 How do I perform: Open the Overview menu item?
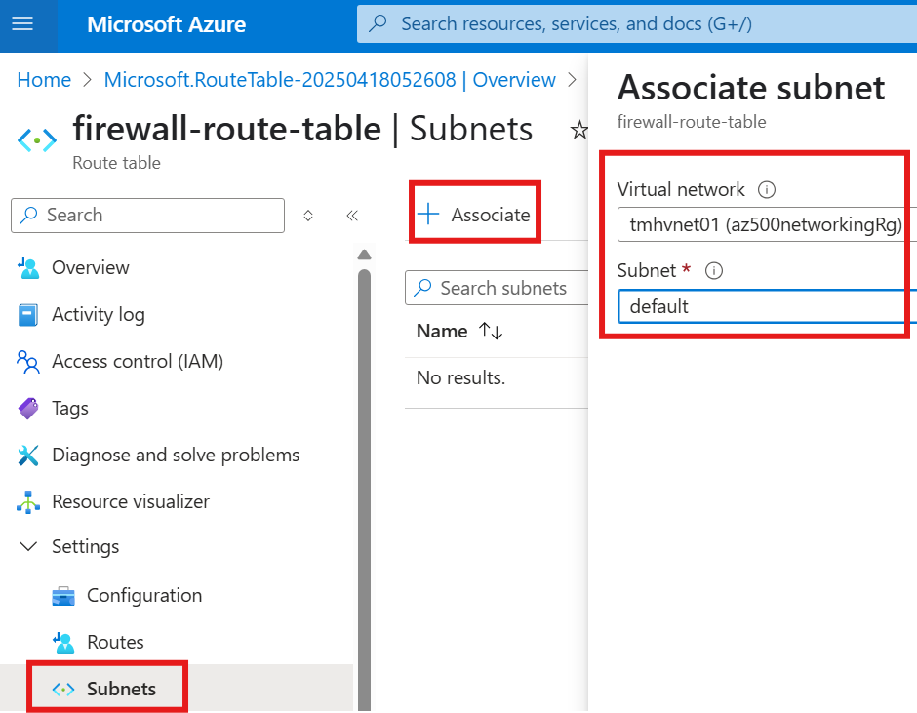[90, 267]
